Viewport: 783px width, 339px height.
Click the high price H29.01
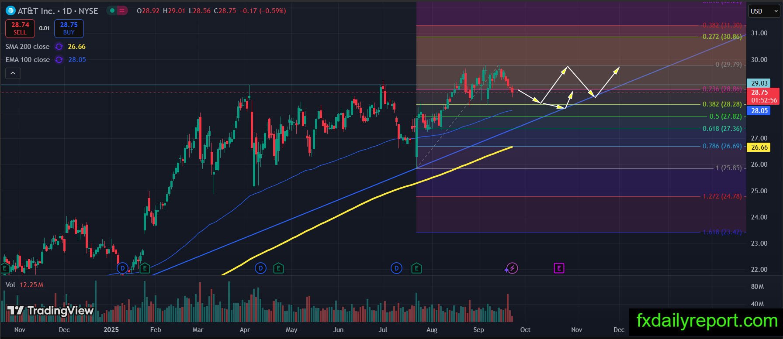[174, 10]
